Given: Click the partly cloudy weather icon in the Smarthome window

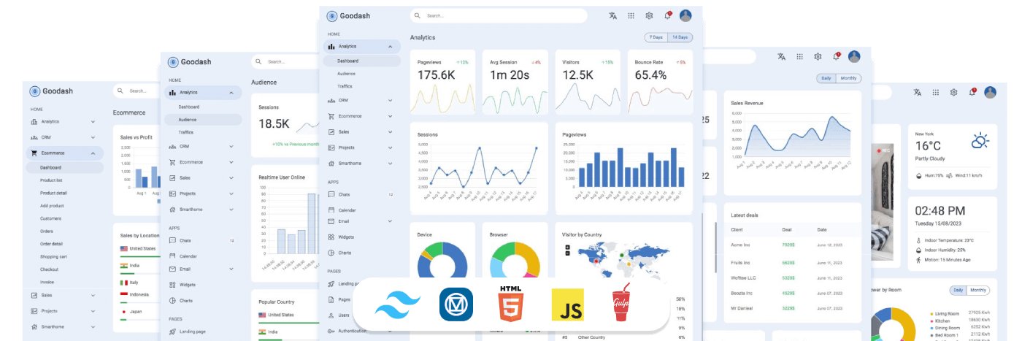Looking at the screenshot, I should (x=979, y=142).
